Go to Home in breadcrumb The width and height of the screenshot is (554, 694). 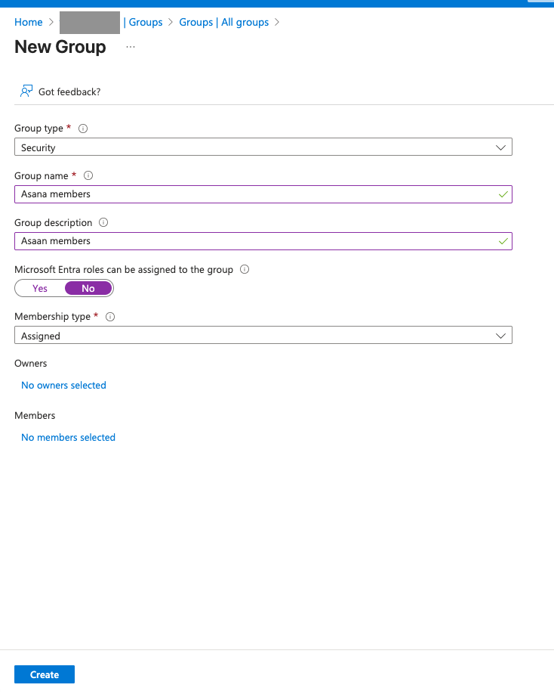point(29,22)
